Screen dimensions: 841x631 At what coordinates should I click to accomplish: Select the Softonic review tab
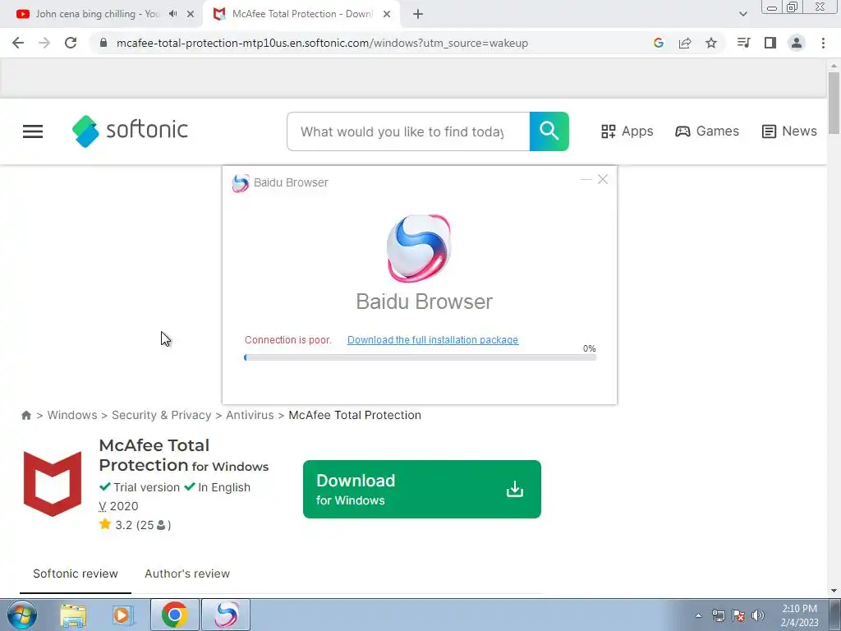pyautogui.click(x=76, y=573)
